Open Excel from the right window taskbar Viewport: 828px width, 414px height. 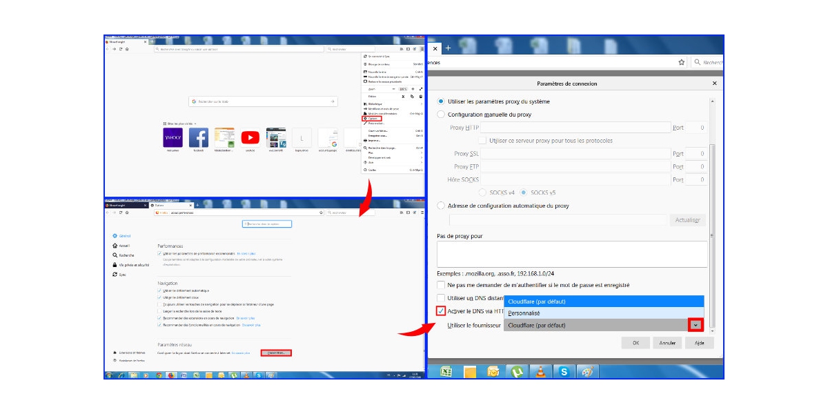446,371
